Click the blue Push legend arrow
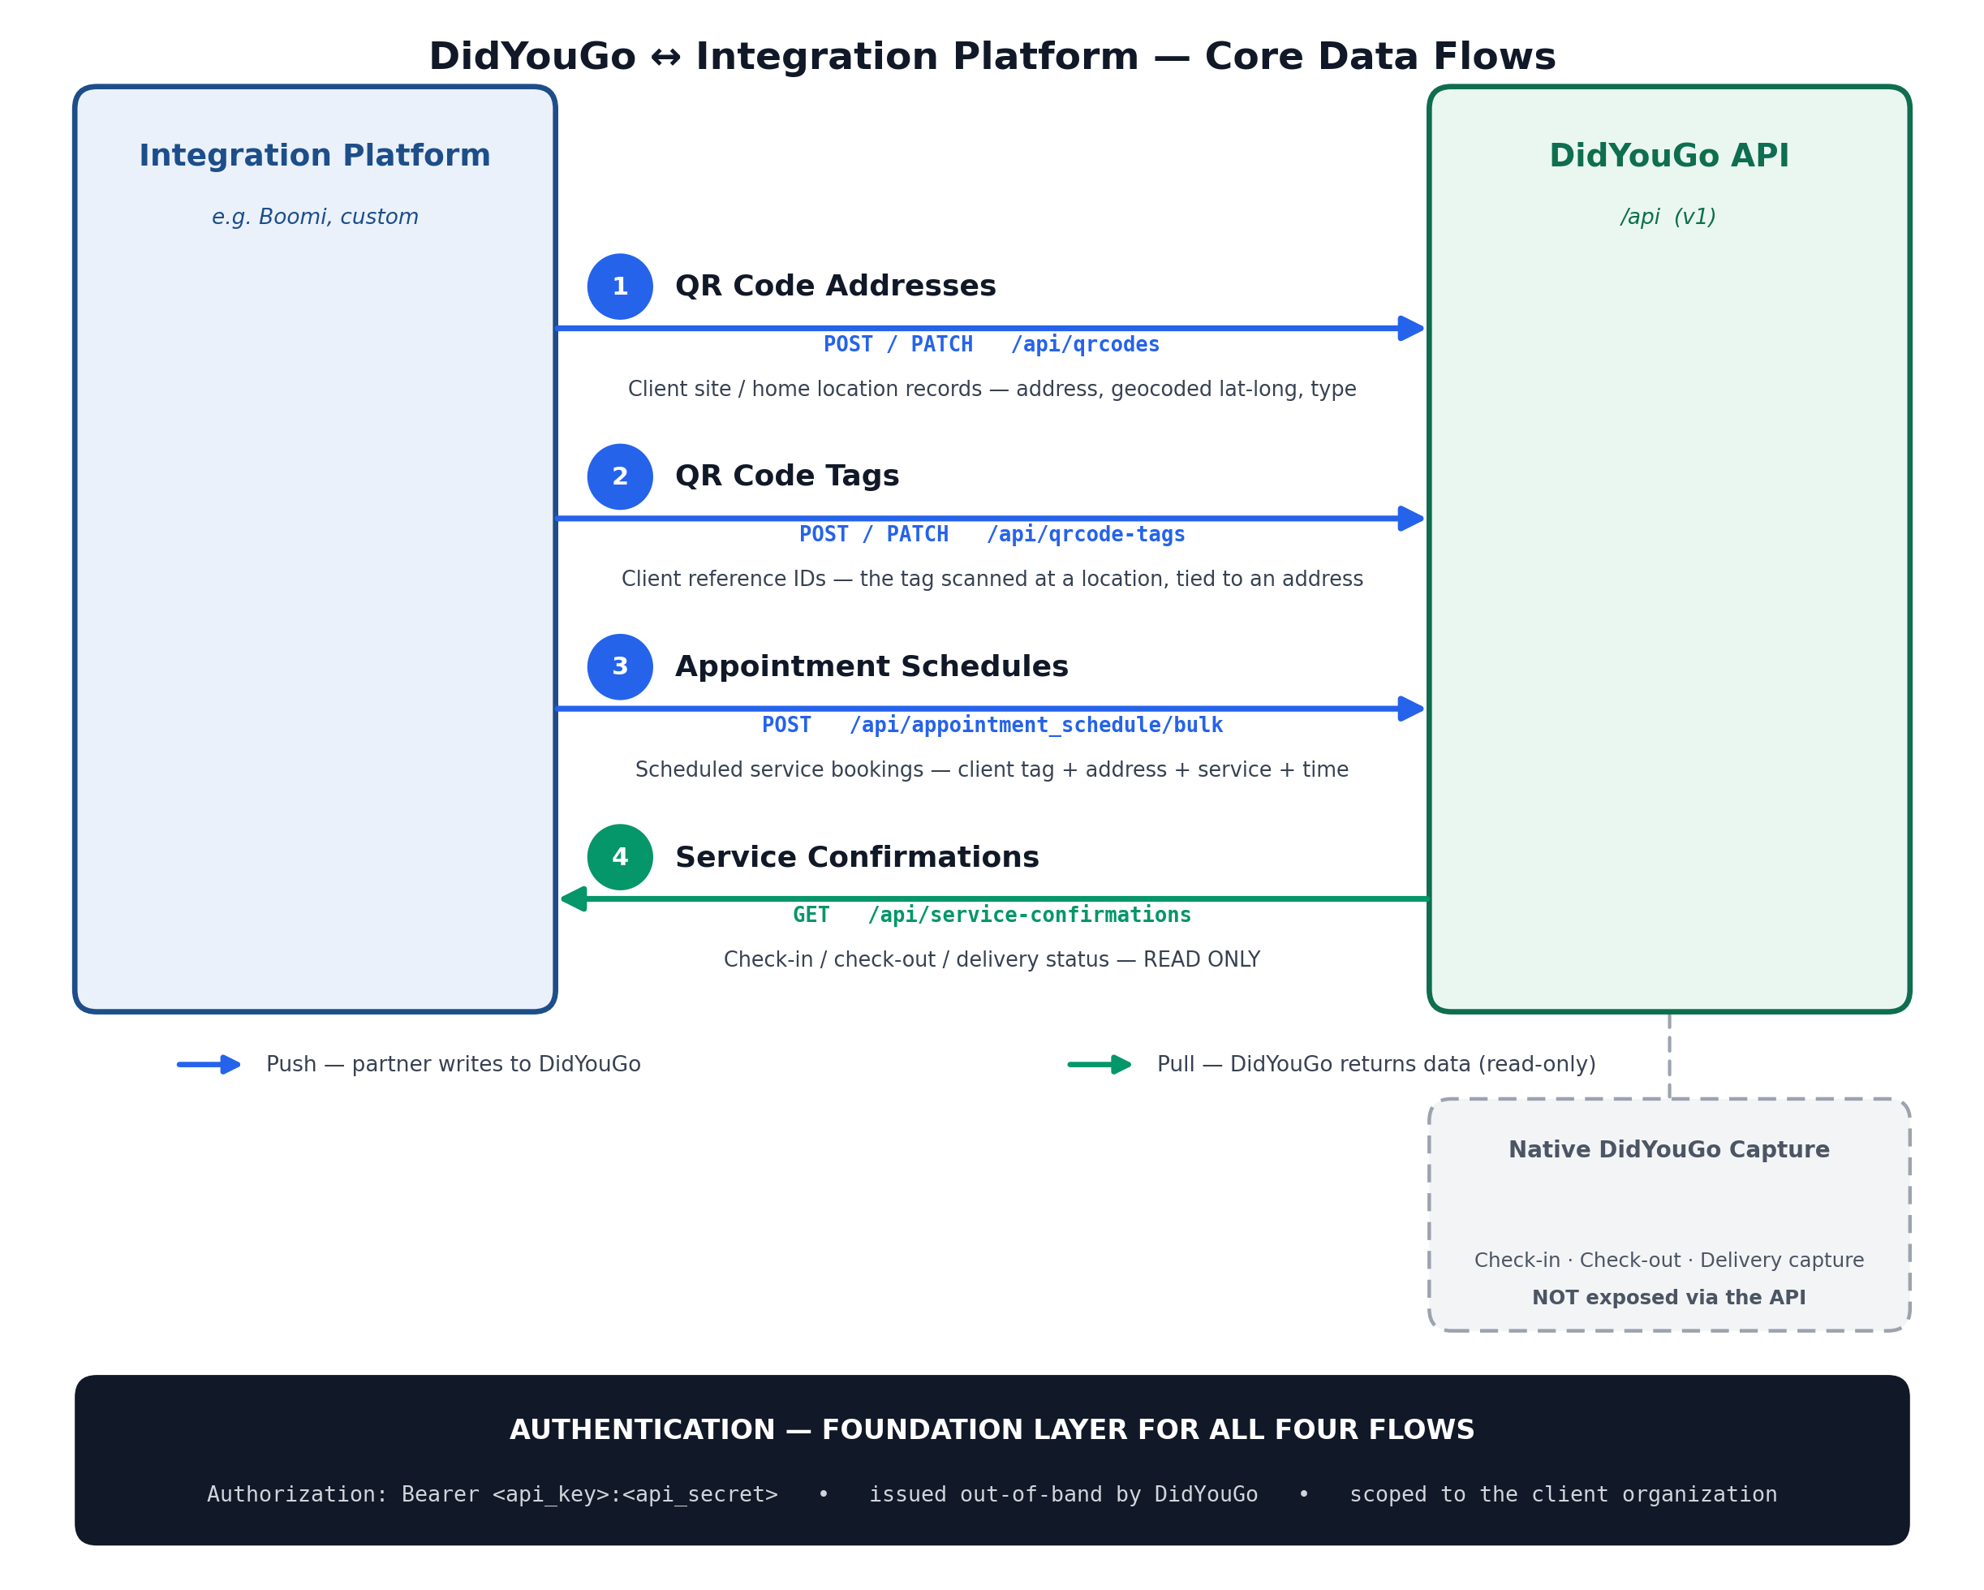1984x1590 pixels. click(209, 1064)
